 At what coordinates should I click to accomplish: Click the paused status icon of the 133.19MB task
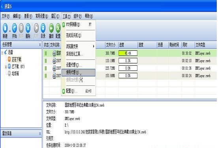(x=45, y=61)
